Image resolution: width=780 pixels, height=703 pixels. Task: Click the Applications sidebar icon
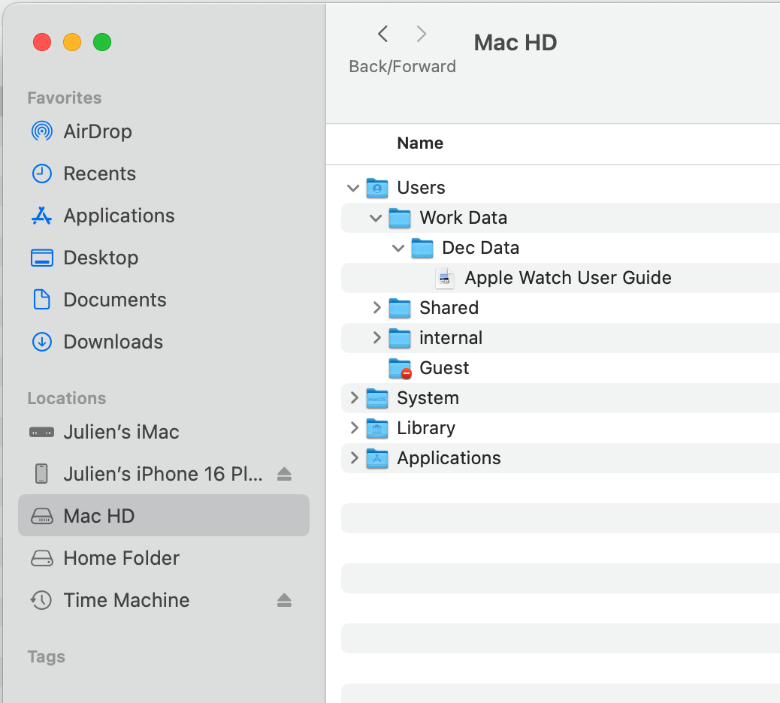41,216
